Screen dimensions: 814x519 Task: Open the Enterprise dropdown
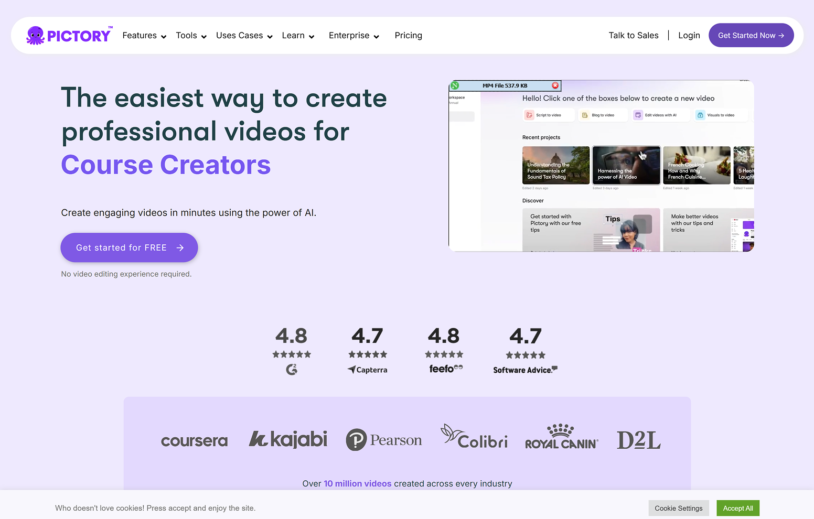[354, 36]
